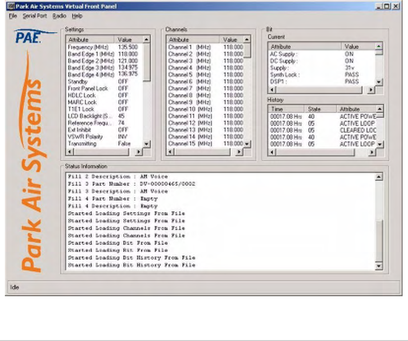408x341 pixels.
Task: Select Channel 5 (MHz) row
Action: [x=205, y=74]
